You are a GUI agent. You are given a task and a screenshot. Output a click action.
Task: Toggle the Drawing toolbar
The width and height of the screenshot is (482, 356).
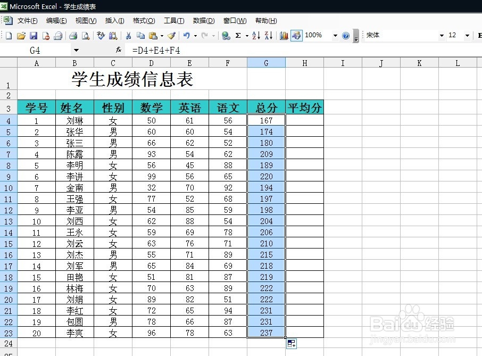tap(296, 36)
